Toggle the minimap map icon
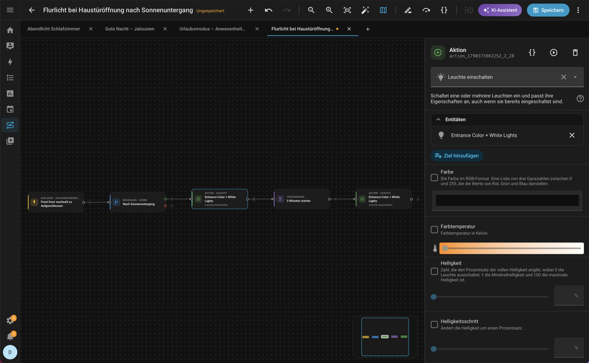The width and height of the screenshot is (589, 363). (x=383, y=10)
